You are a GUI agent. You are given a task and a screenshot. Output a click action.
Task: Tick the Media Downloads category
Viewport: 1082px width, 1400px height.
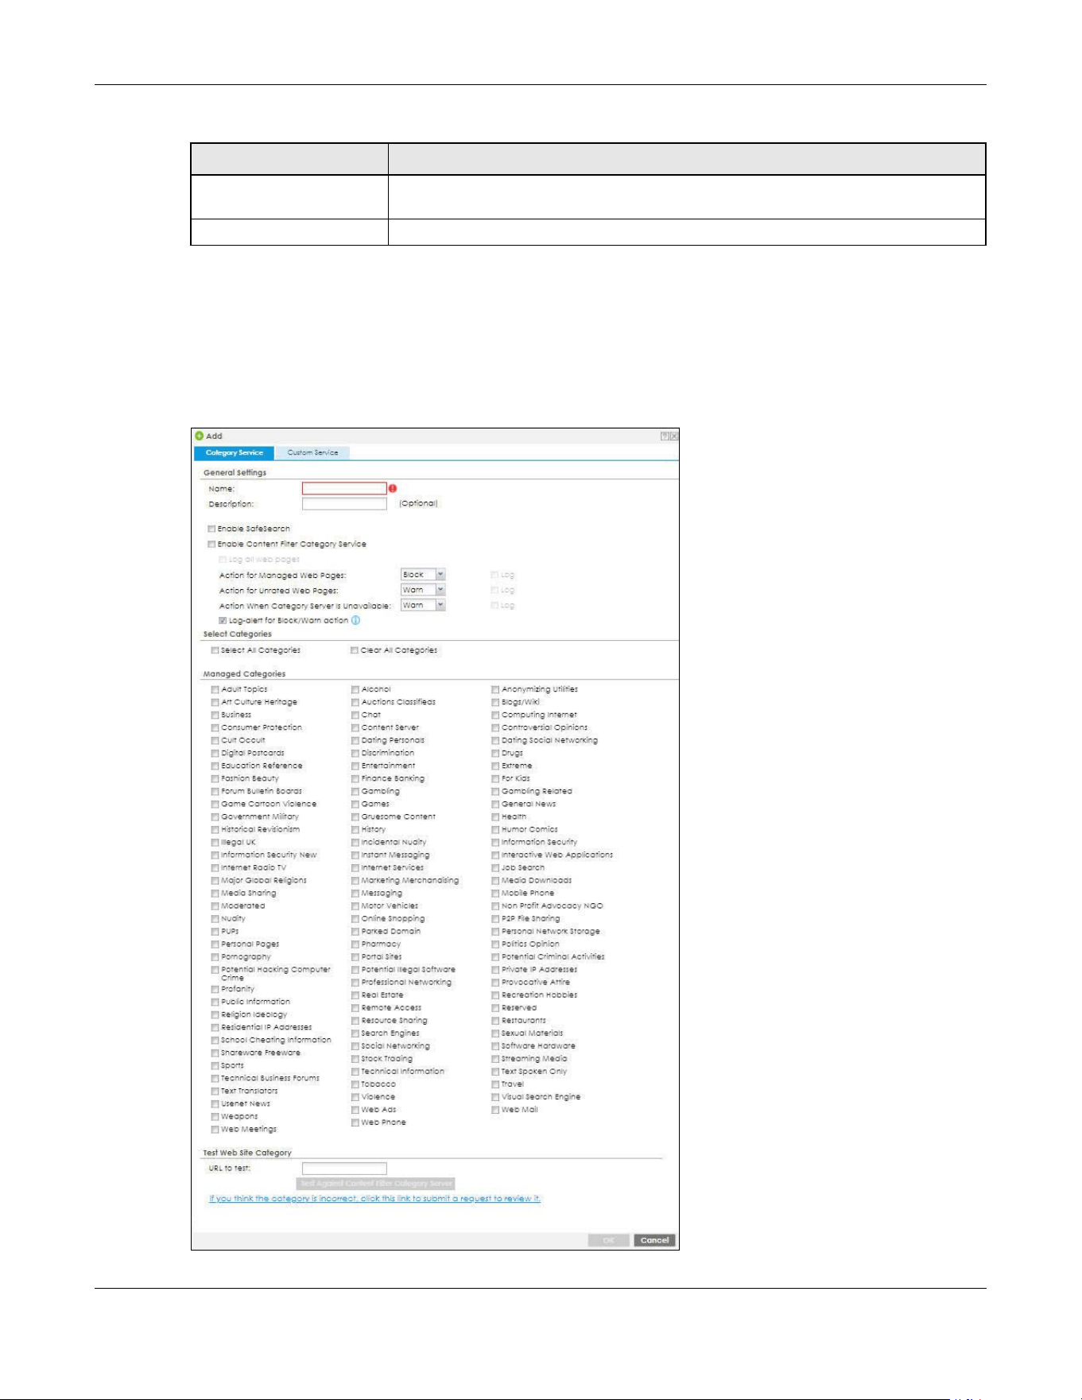point(495,880)
